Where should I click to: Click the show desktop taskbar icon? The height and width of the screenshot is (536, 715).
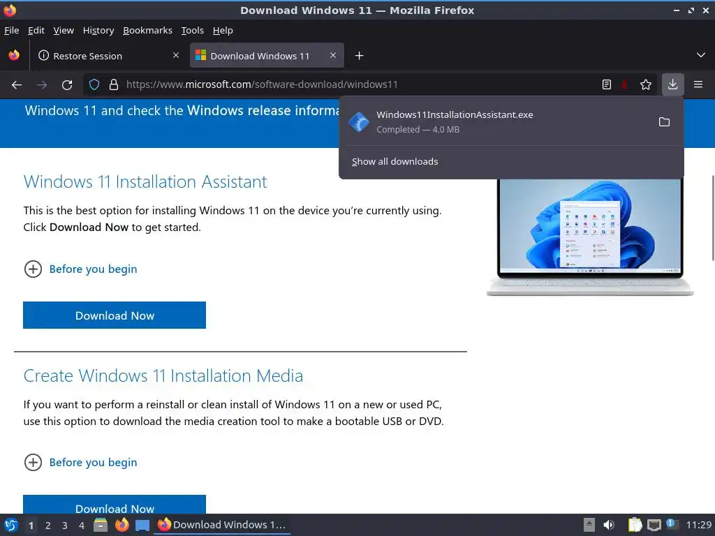click(142, 526)
